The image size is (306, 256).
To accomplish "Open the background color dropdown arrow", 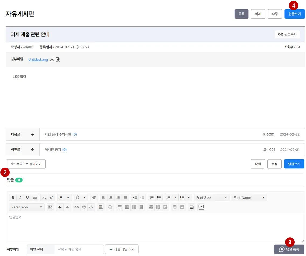I will coord(85,197).
